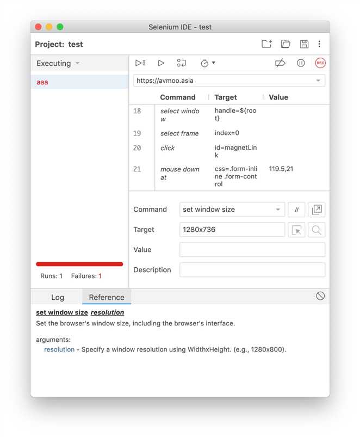
Task: Switch to the Reference tab
Action: point(107,297)
